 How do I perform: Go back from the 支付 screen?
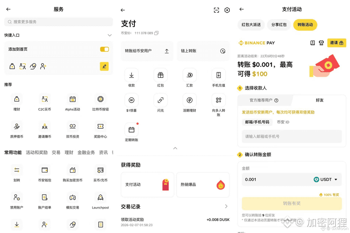[x=123, y=10]
